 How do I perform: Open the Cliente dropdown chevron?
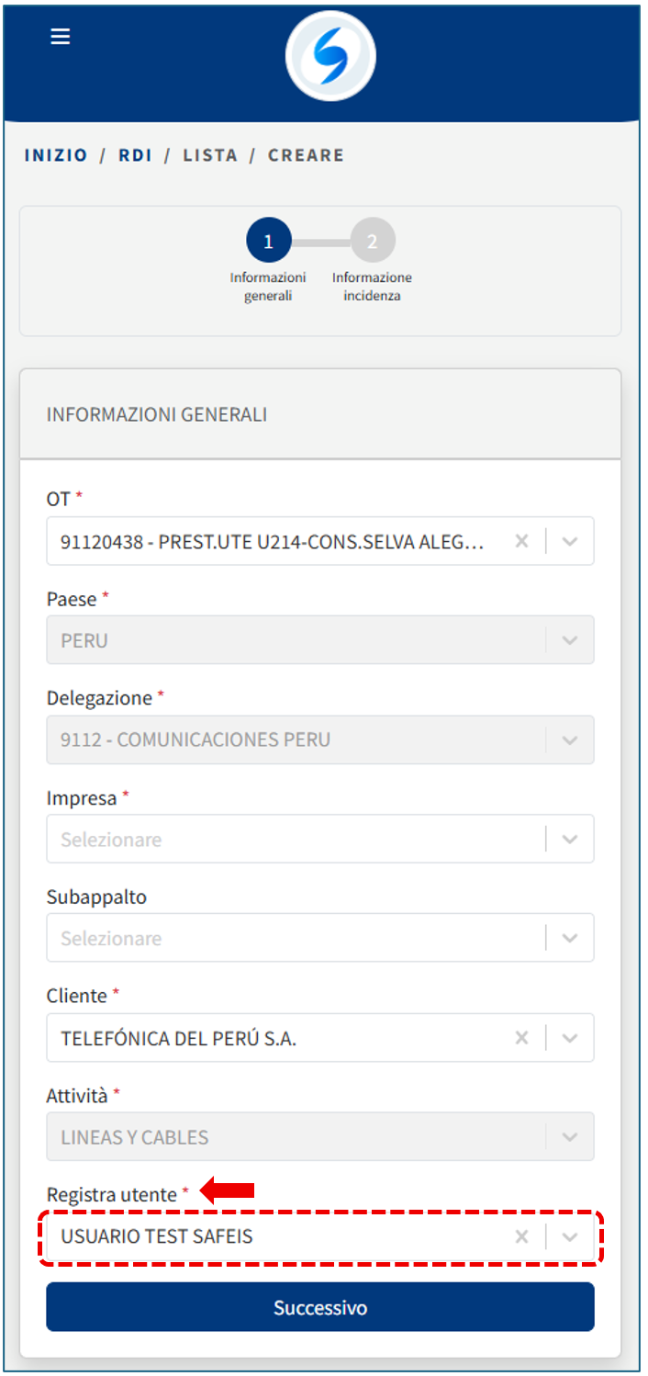click(570, 1038)
